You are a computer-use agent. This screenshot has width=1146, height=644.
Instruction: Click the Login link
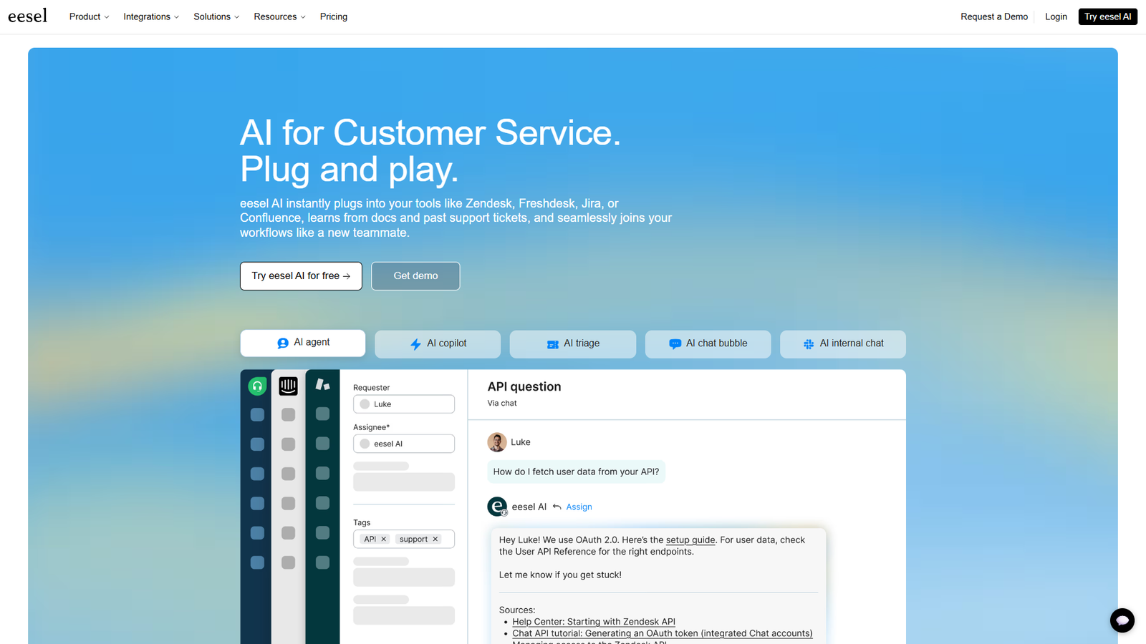pos(1056,16)
